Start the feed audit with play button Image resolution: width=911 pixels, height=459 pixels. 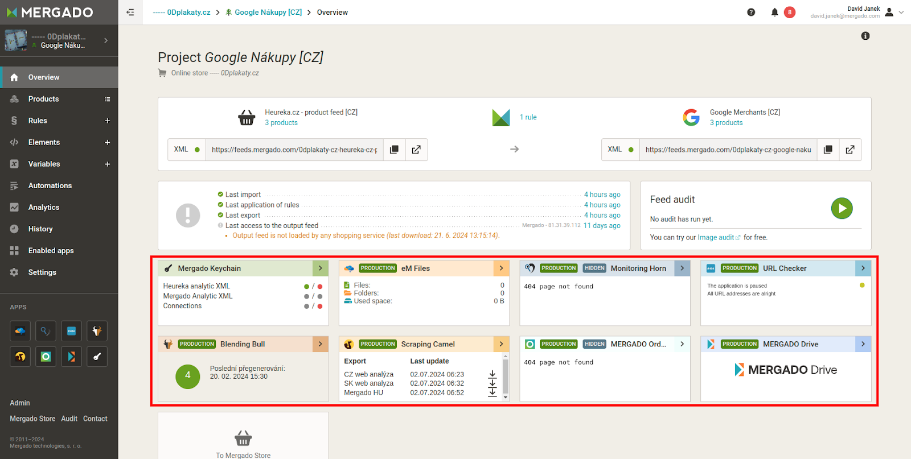(842, 208)
